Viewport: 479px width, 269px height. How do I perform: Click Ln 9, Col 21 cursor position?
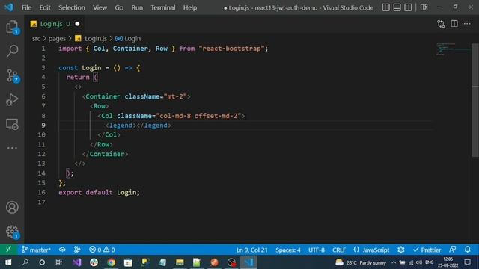[x=252, y=250]
